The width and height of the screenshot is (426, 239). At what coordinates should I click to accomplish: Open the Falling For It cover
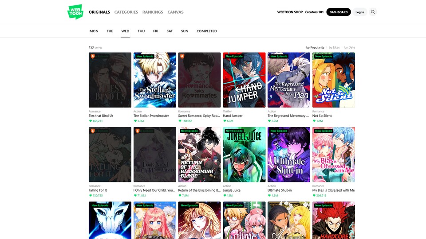coord(110,154)
